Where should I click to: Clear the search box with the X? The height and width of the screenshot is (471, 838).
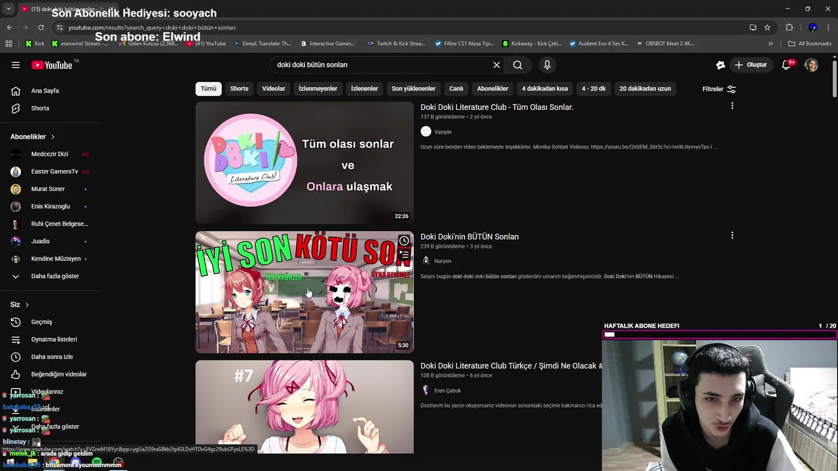tap(496, 65)
